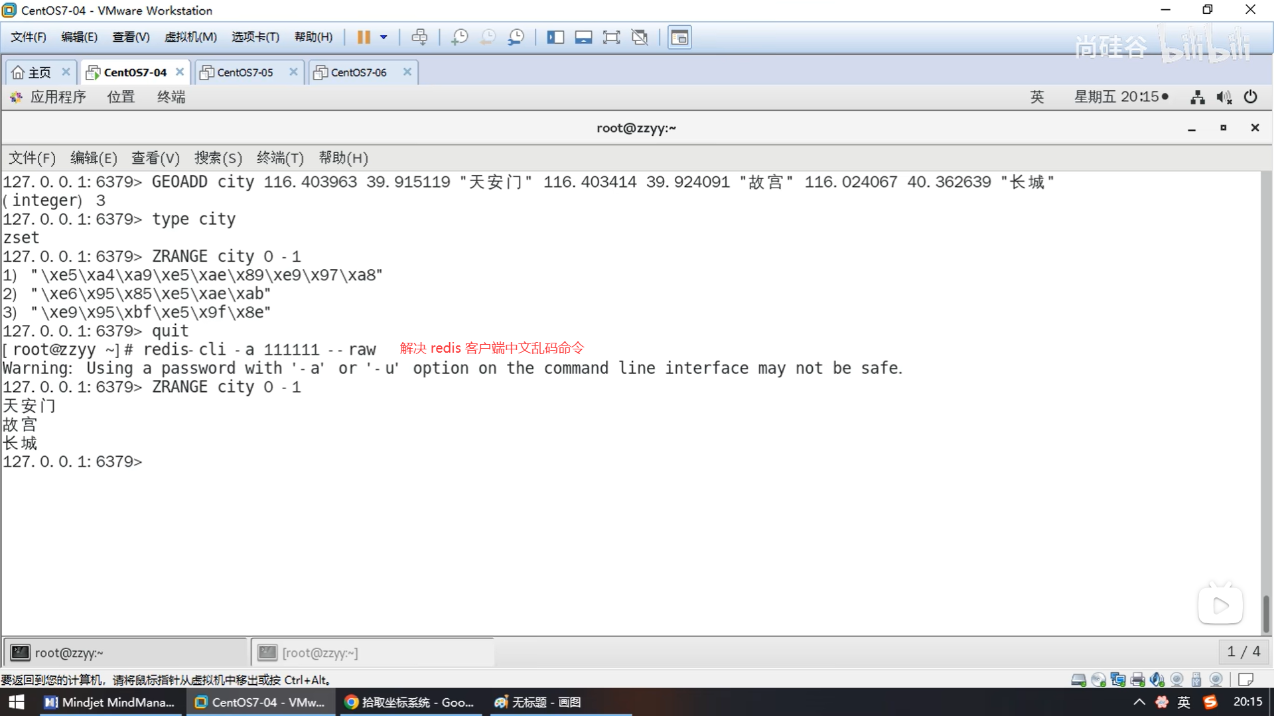Expand the 应用程序 applications menu
This screenshot has width=1274, height=716.
(x=57, y=97)
